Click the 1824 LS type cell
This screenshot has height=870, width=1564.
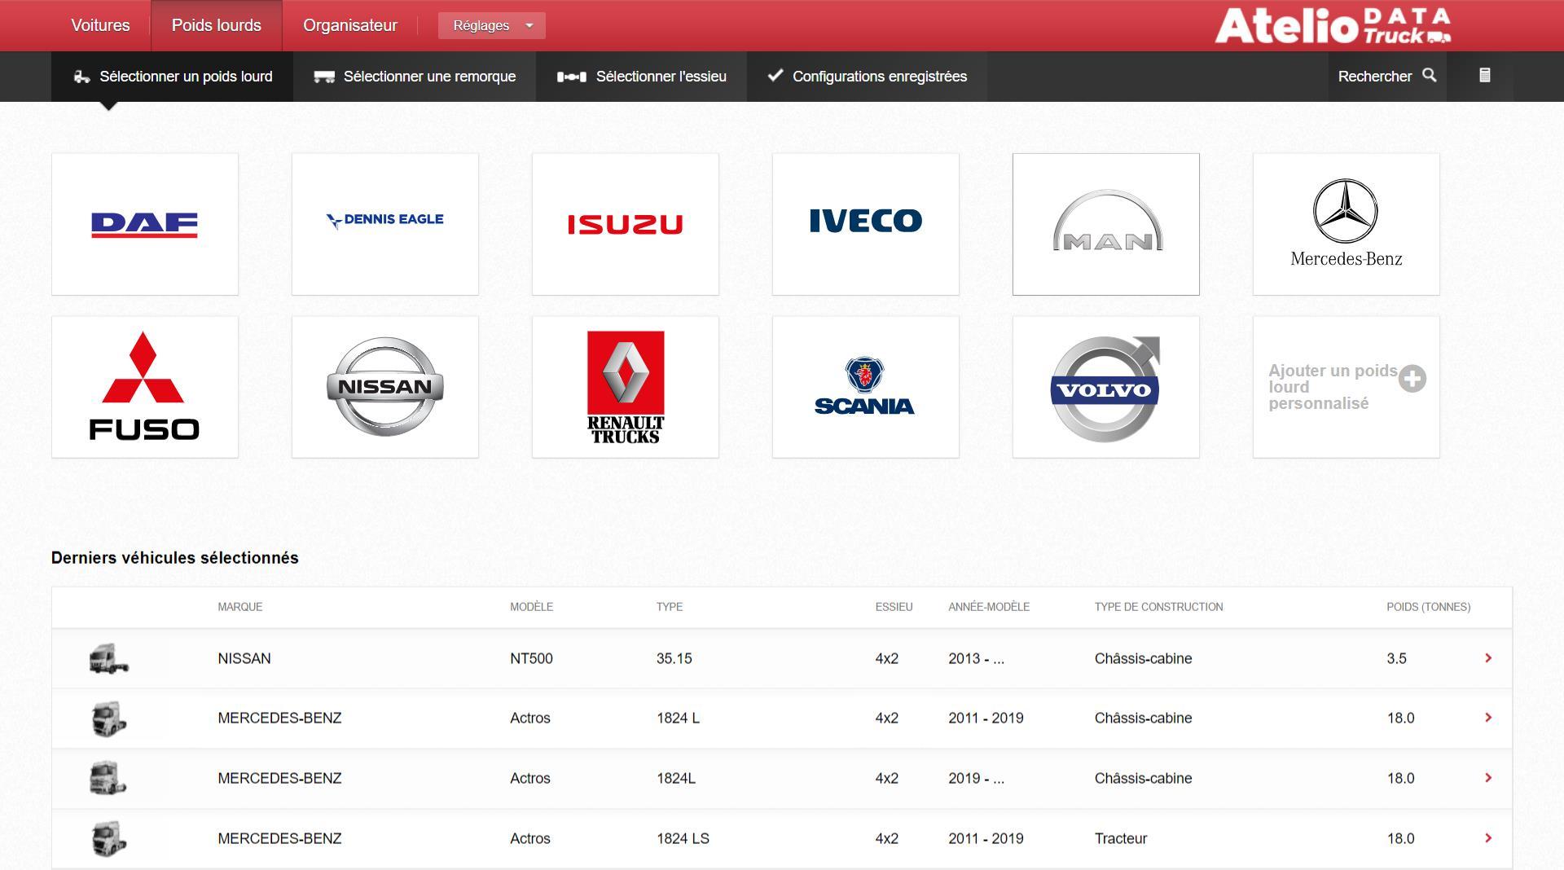pos(683,838)
